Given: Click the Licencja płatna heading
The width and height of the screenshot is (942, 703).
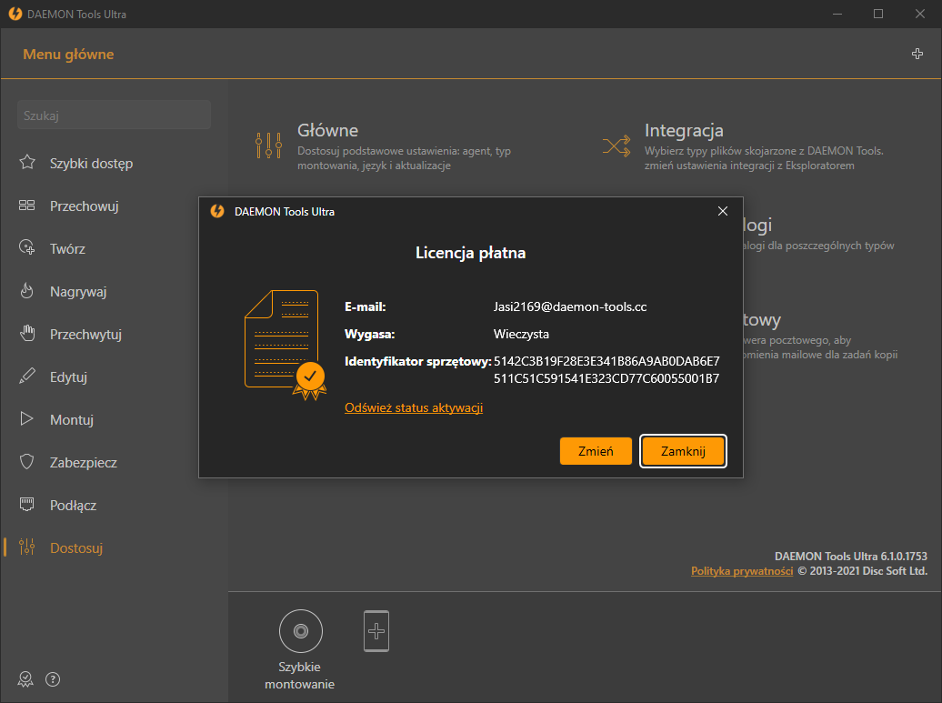Looking at the screenshot, I should [x=470, y=253].
